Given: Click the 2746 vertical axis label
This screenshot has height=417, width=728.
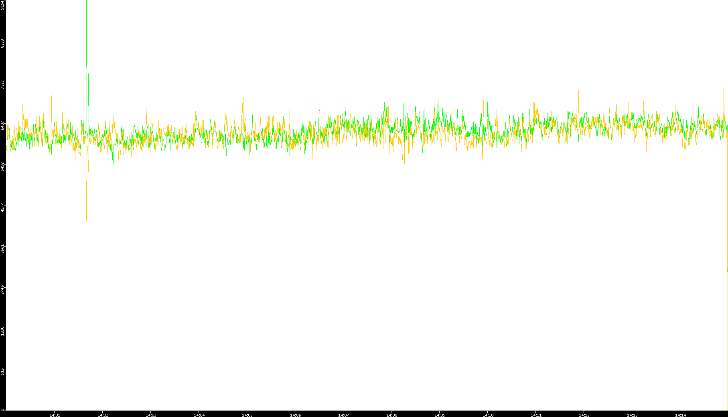Looking at the screenshot, I should click(2, 289).
